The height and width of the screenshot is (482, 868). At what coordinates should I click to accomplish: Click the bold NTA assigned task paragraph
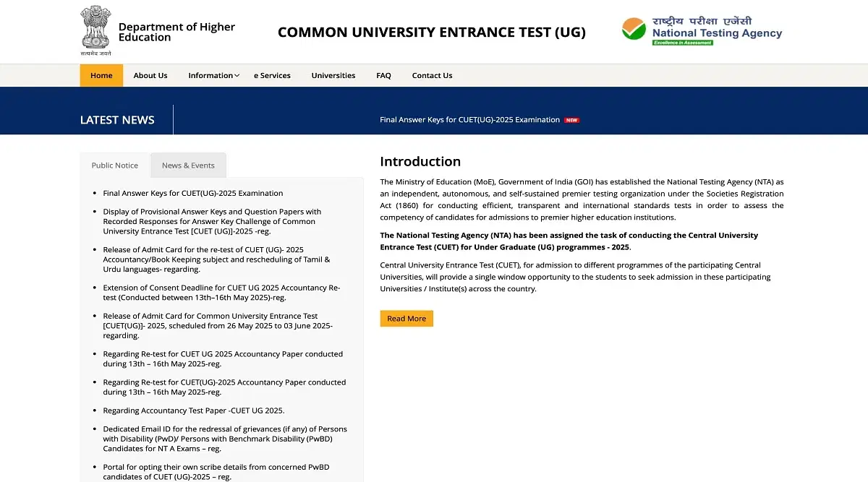tap(569, 241)
